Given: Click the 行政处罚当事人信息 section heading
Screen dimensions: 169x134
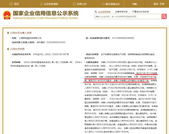Looking at the screenshot, I should pyautogui.click(x=21, y=33).
